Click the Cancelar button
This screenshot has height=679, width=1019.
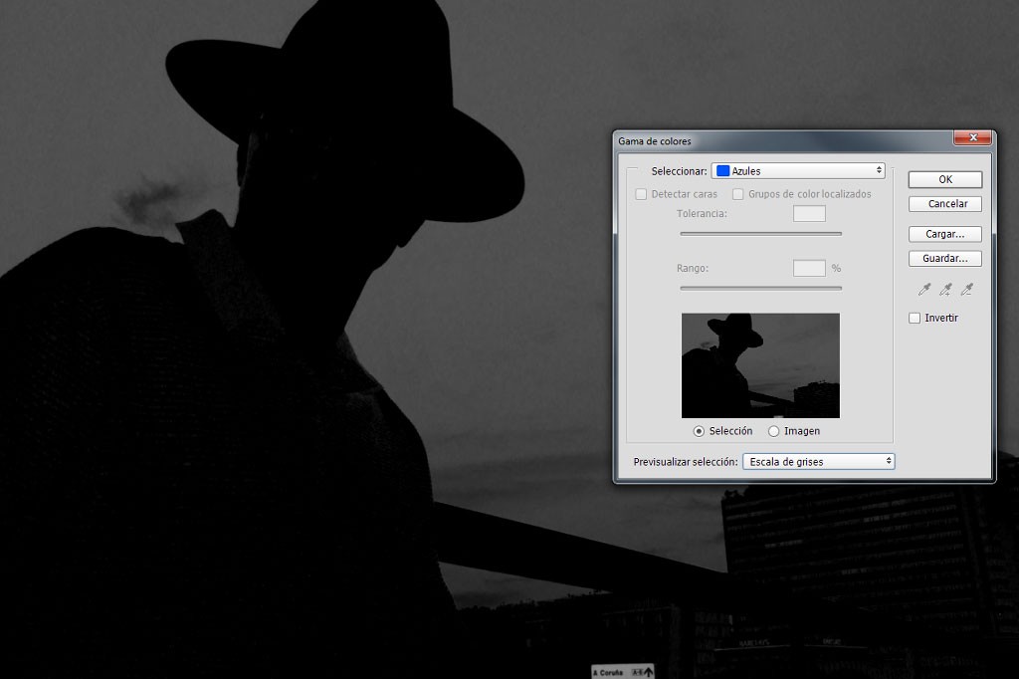[945, 204]
